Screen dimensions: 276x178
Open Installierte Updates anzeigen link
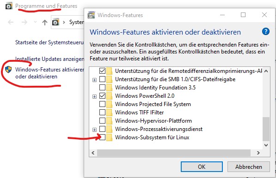pyautogui.click(x=49, y=59)
